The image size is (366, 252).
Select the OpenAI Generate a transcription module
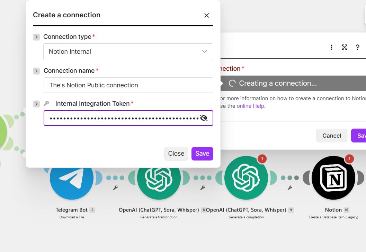[159, 179]
